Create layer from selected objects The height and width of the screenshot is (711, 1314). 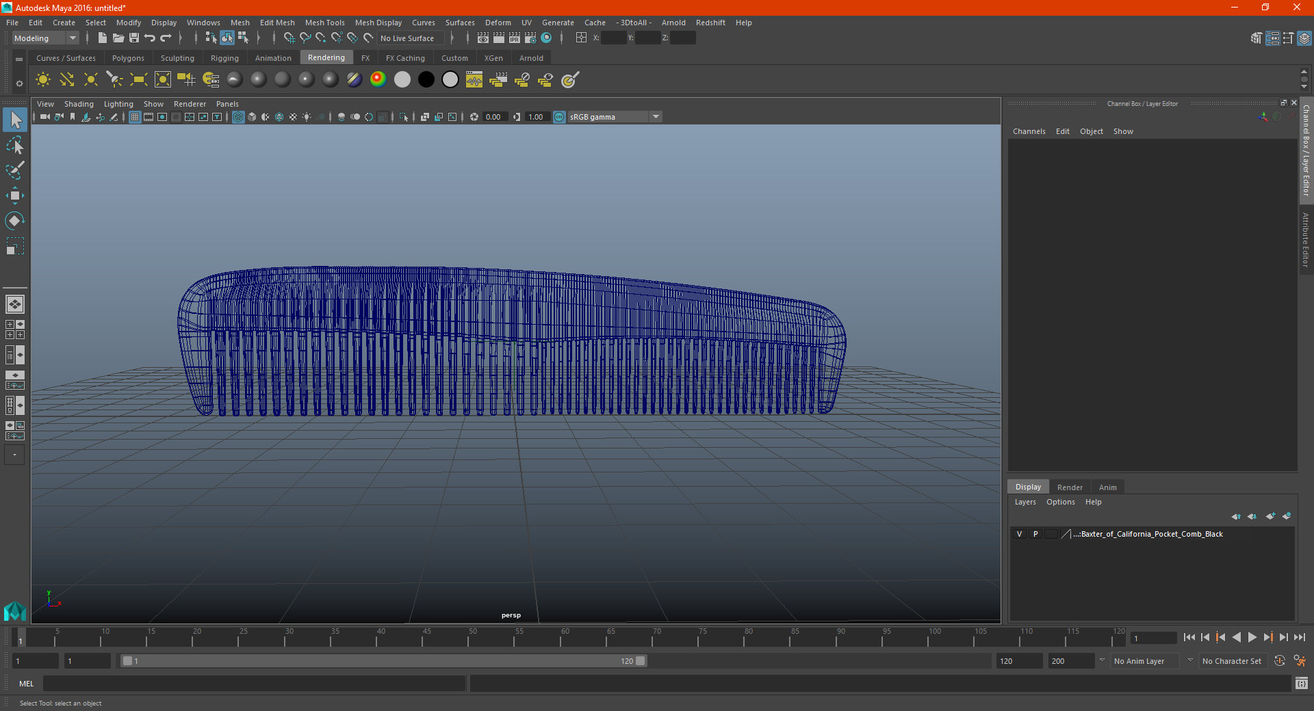pos(1287,516)
